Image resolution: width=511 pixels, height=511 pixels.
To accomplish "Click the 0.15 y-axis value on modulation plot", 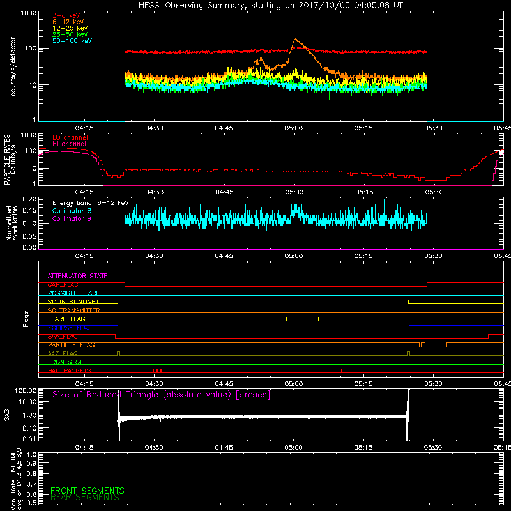I will point(29,211).
